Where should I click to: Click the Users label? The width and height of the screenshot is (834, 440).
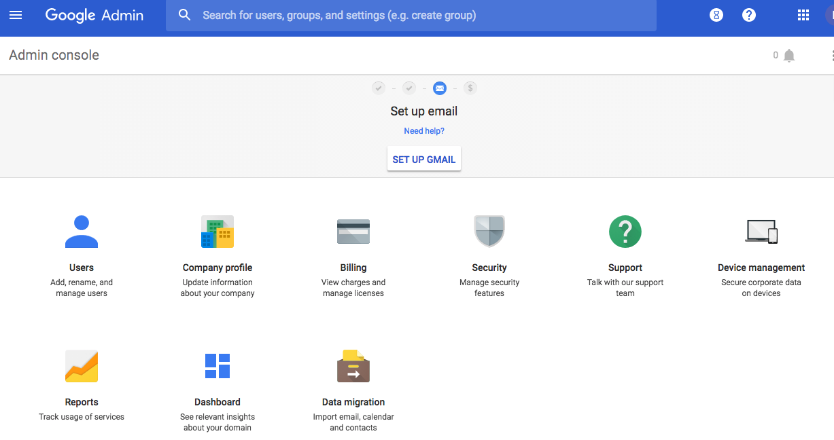[x=82, y=268]
